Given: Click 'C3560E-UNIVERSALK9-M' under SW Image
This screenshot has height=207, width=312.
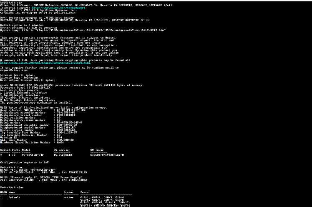Looking at the screenshot, I should pyautogui.click(x=107, y=155).
